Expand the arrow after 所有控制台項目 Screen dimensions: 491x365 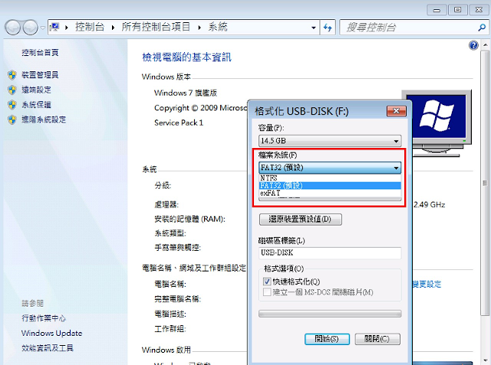coord(199,28)
